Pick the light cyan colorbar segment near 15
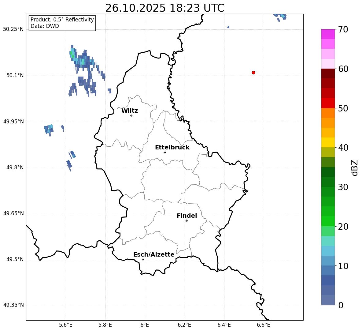 point(328,241)
